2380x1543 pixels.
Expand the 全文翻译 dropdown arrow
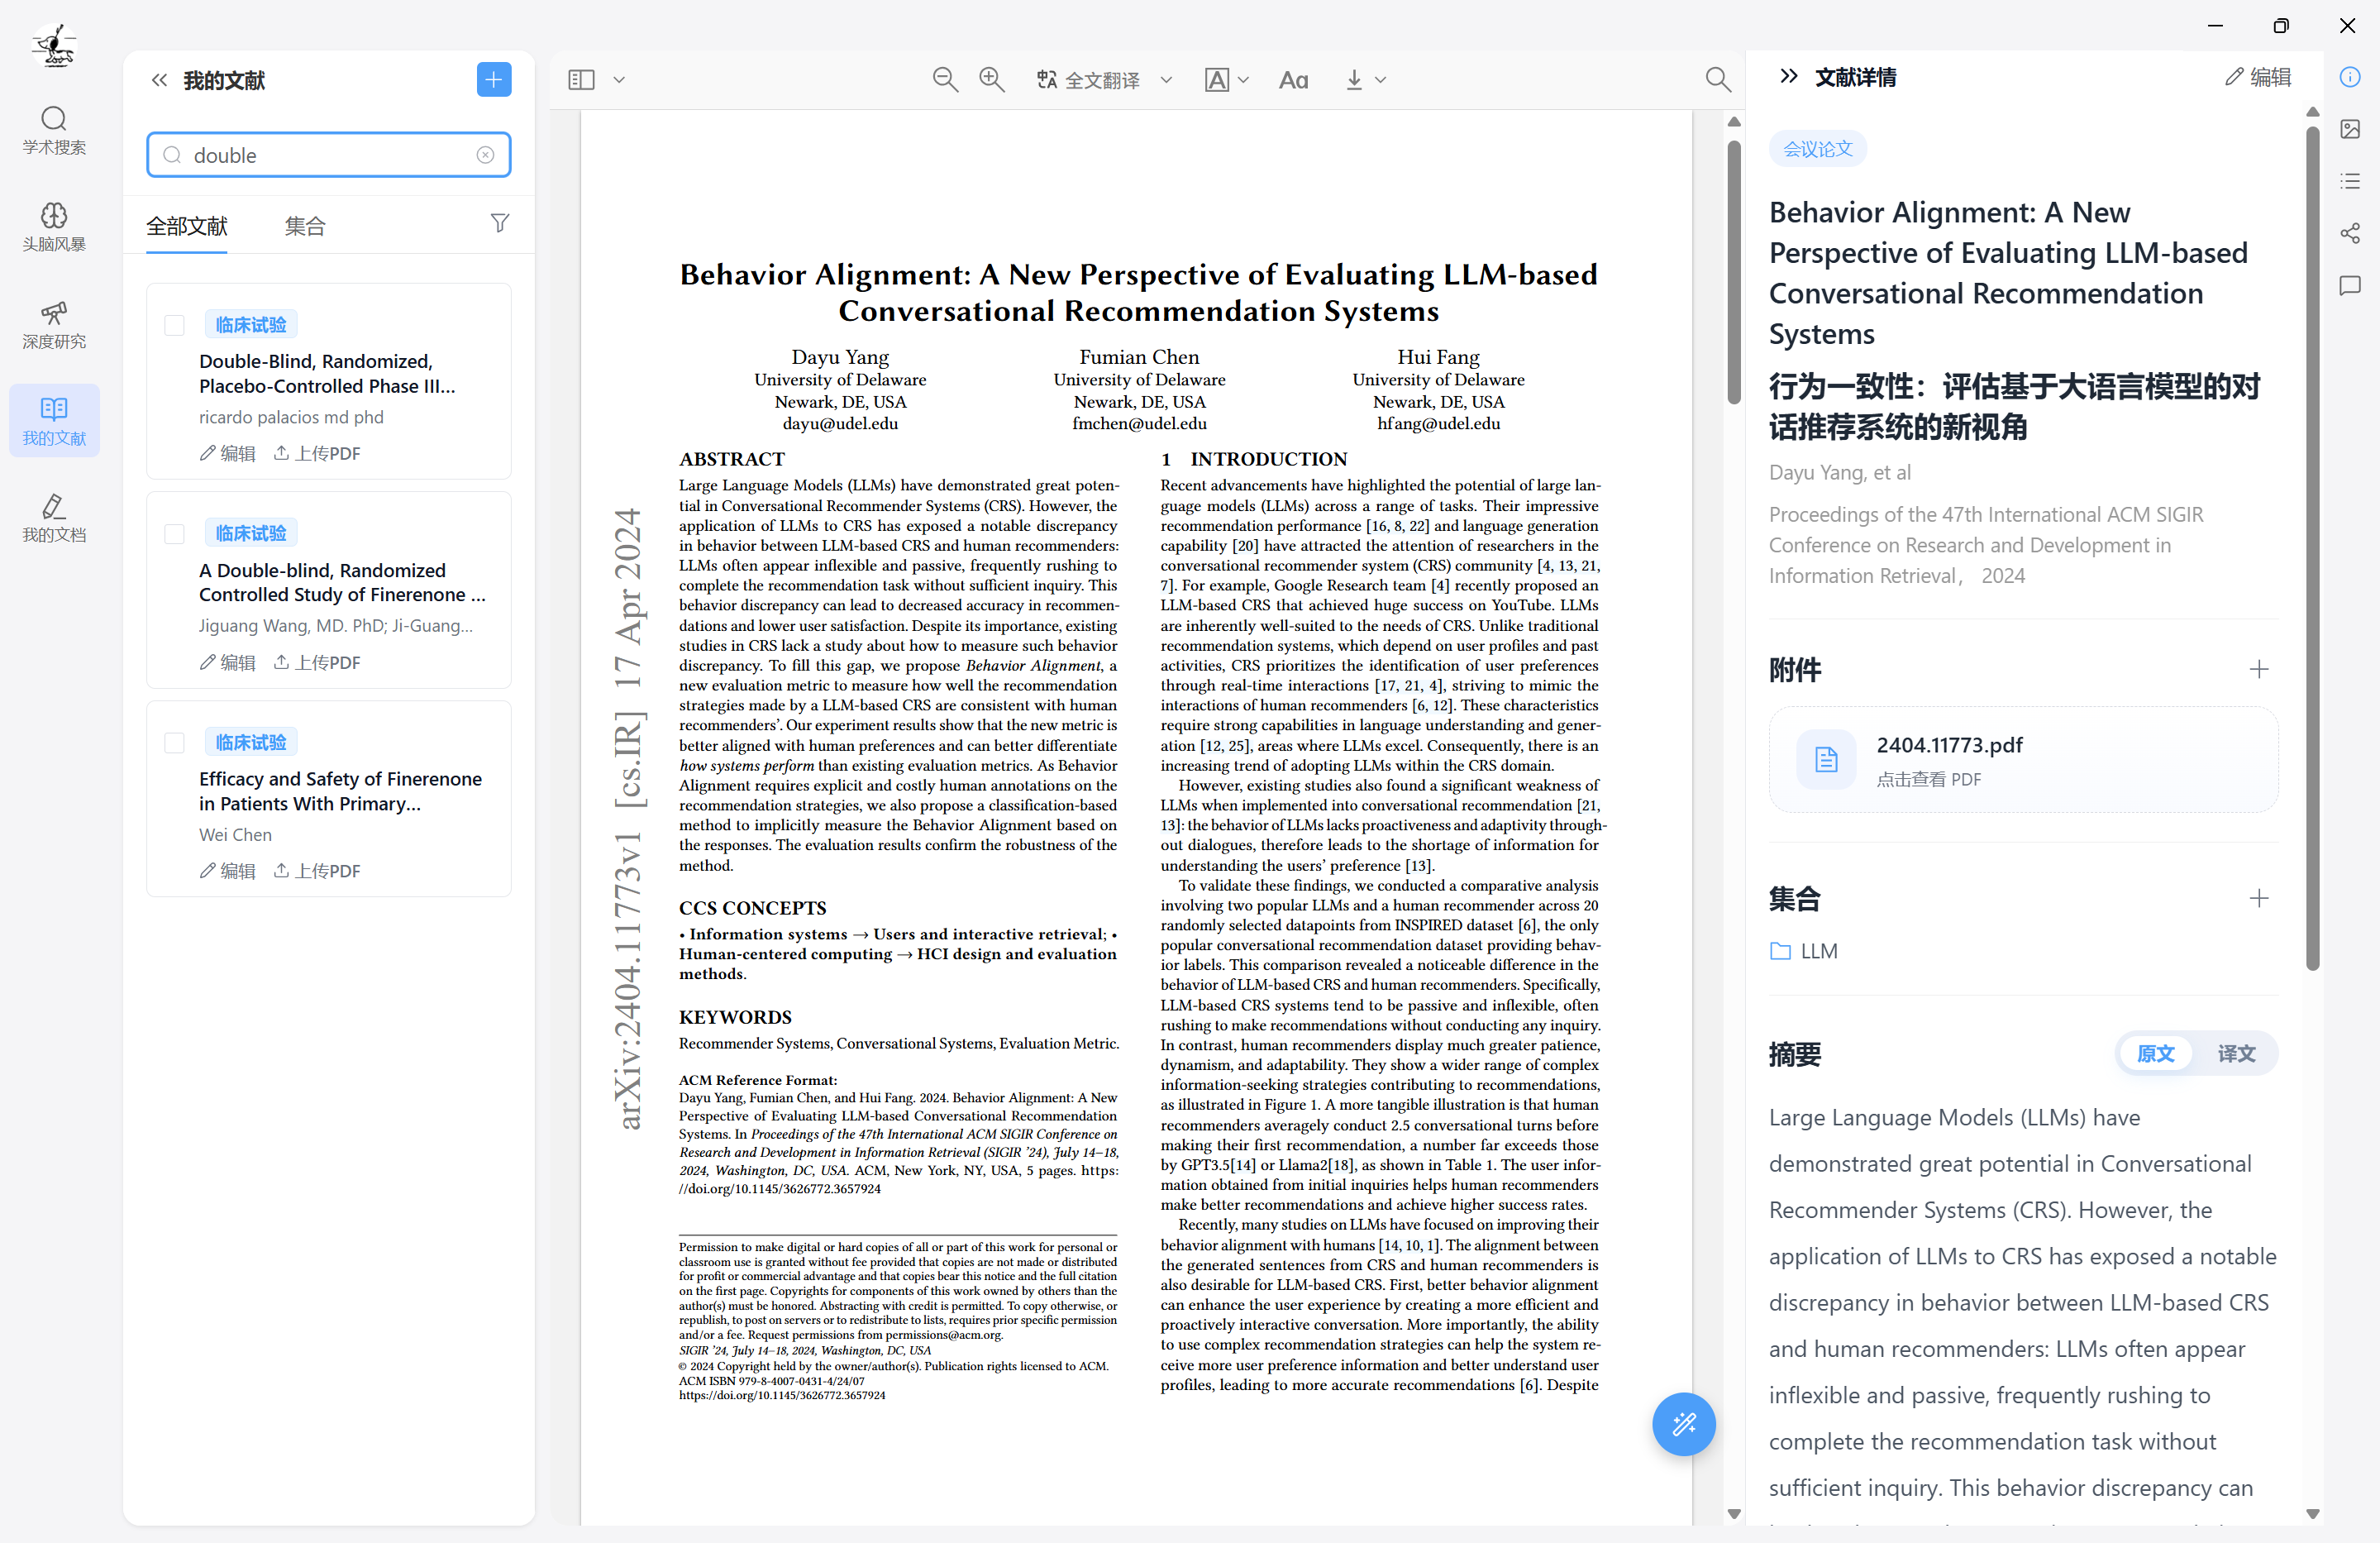point(1166,80)
